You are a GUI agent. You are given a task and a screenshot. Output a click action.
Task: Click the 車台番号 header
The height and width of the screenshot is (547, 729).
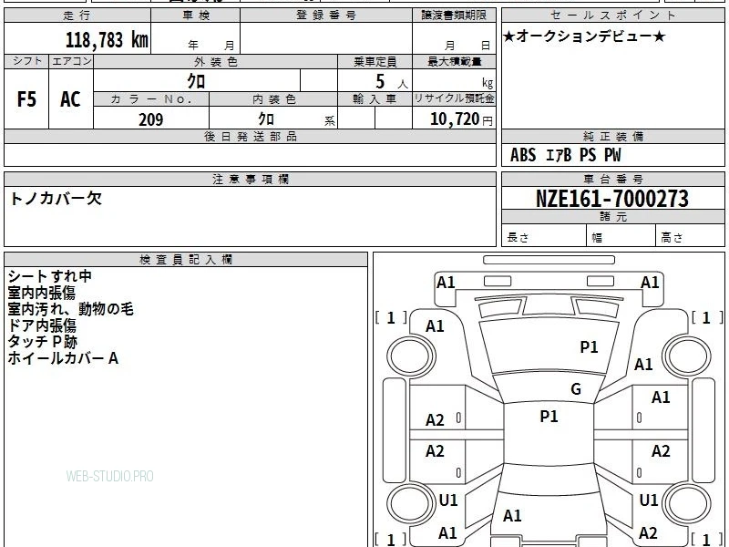coord(612,179)
